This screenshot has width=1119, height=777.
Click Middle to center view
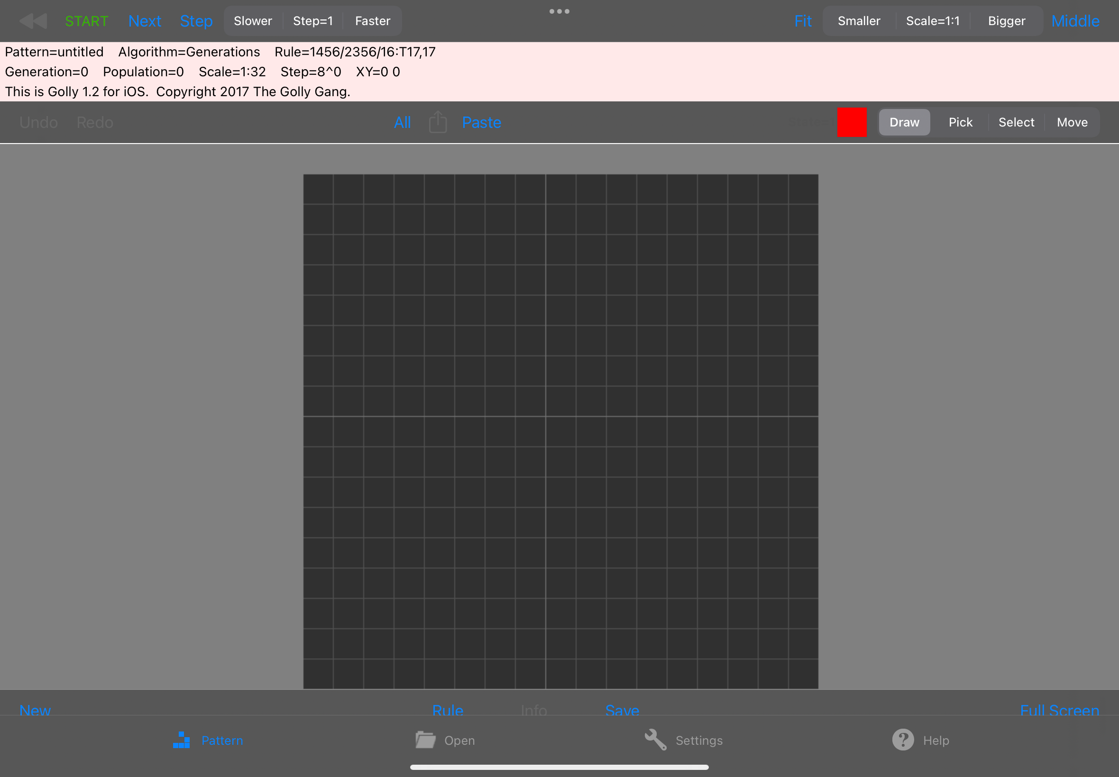[1075, 21]
